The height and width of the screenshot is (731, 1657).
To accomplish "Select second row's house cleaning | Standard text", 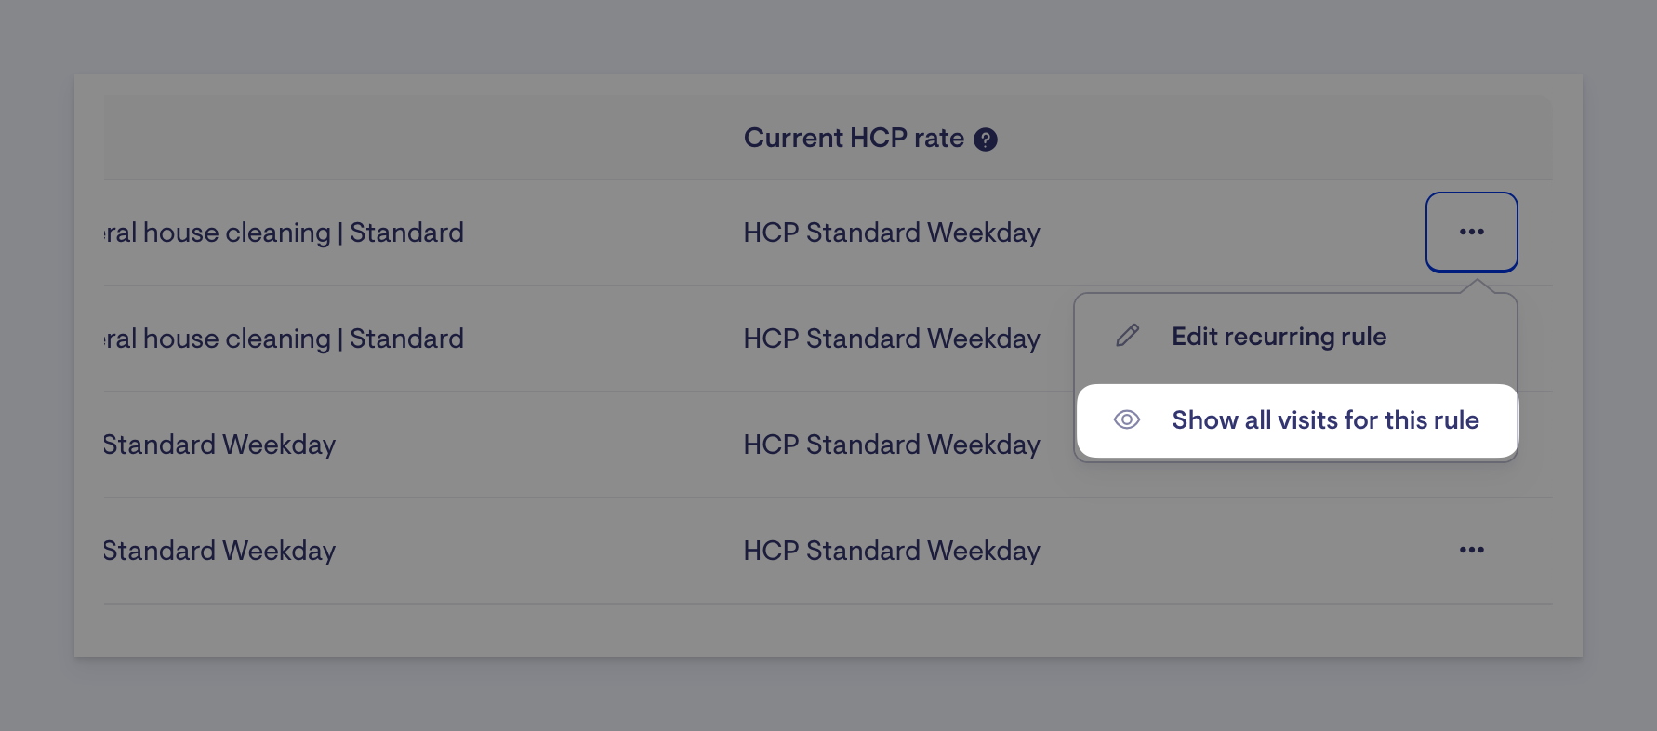I will [284, 339].
